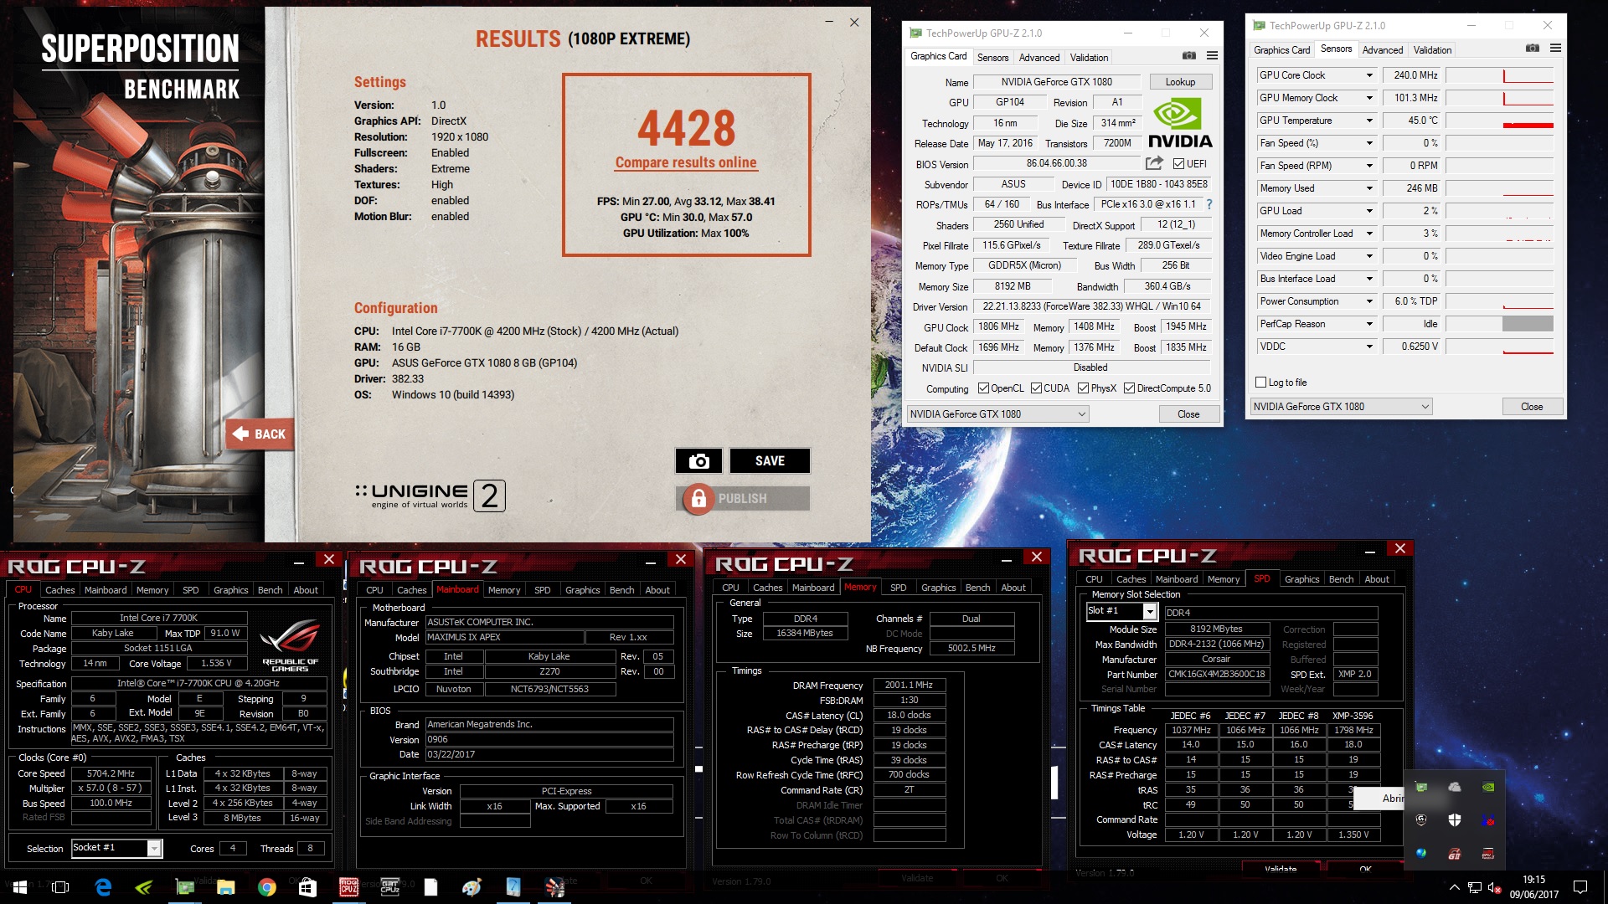Open Windows Defender shield tray icon
The width and height of the screenshot is (1608, 904).
tap(1454, 820)
